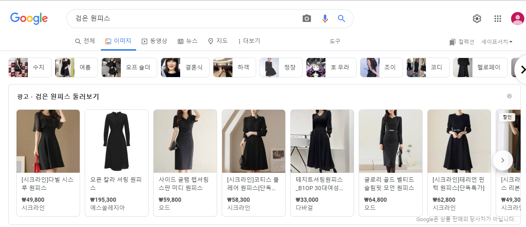Filter images by 결혼식 chip
Image resolution: width=526 pixels, height=227 pixels.
185,68
